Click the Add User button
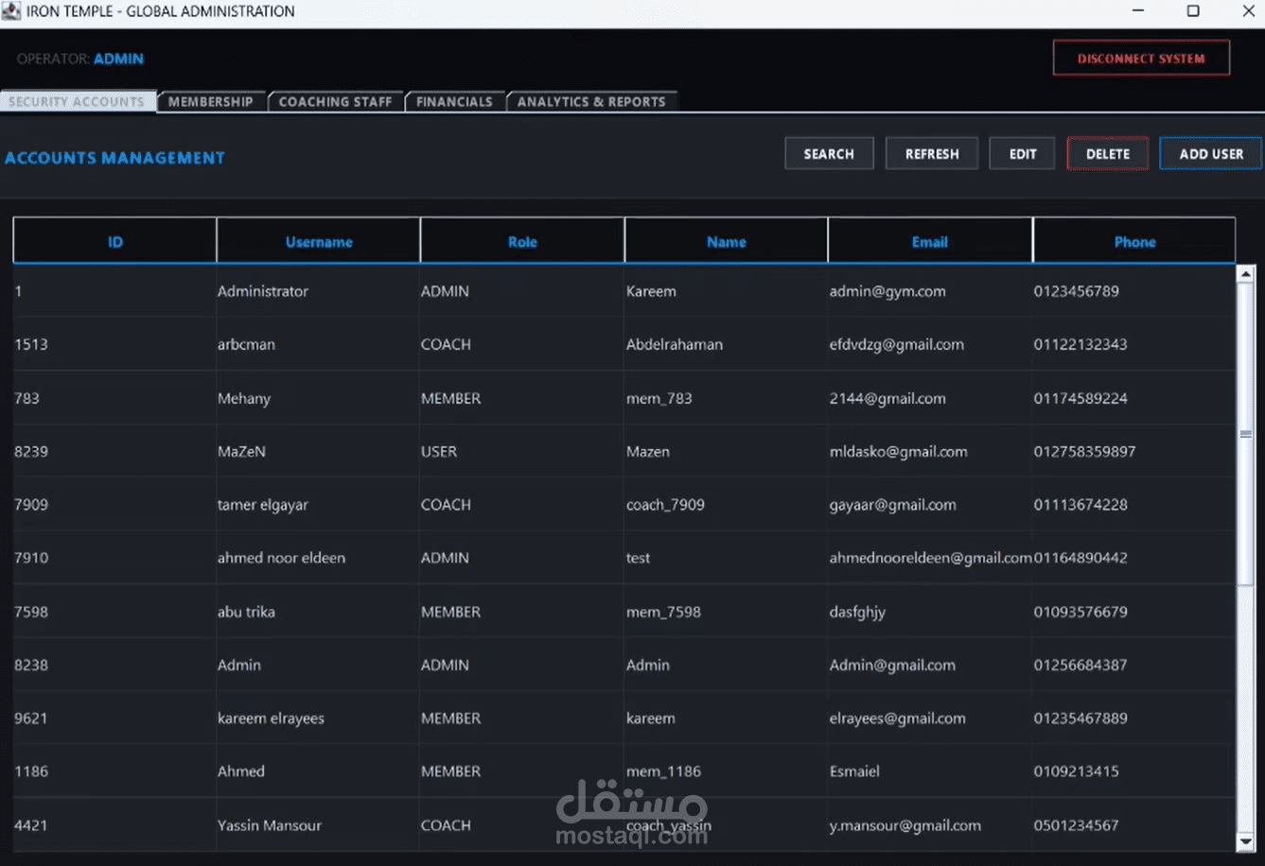Image resolution: width=1265 pixels, height=866 pixels. [1211, 154]
